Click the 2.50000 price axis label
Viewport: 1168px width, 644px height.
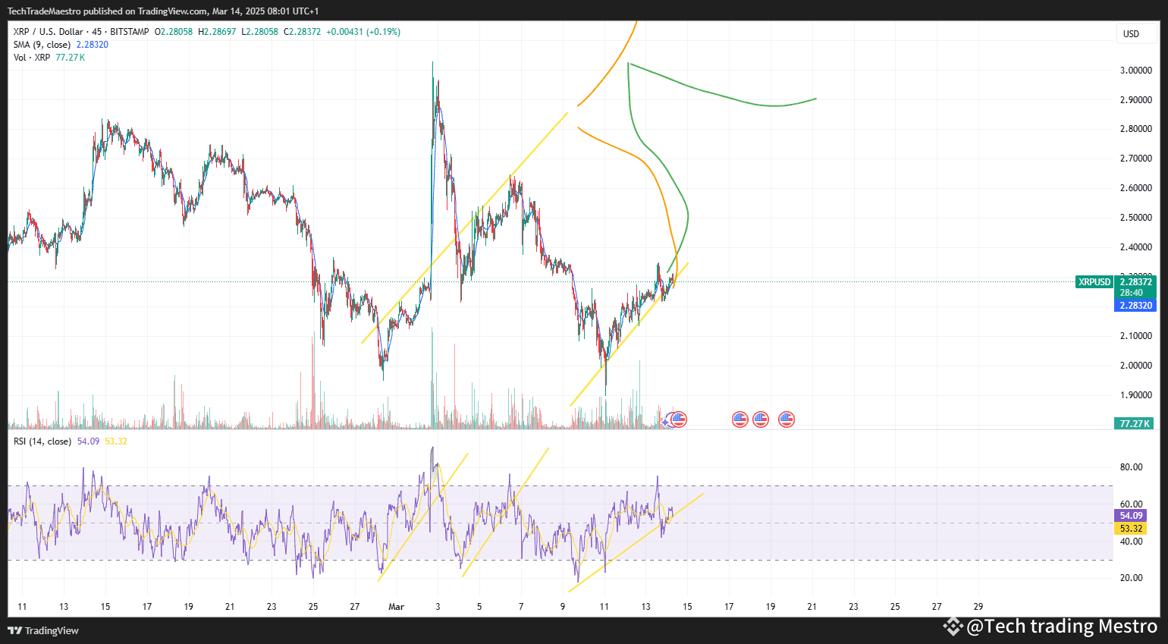(x=1136, y=218)
